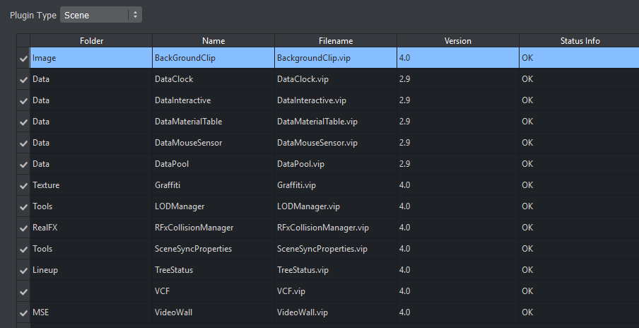Screen dimensions: 639x328
Task: Toggle checkmark for BackGroundClip plugin
Action: coord(23,58)
